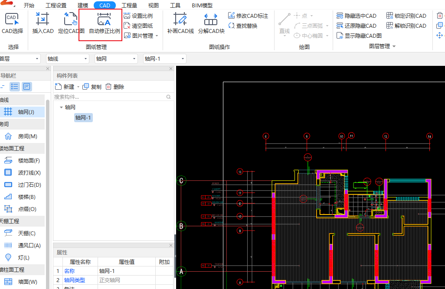Select the 点 drawing tool
This screenshot has height=289, width=445.
click(x=303, y=16)
